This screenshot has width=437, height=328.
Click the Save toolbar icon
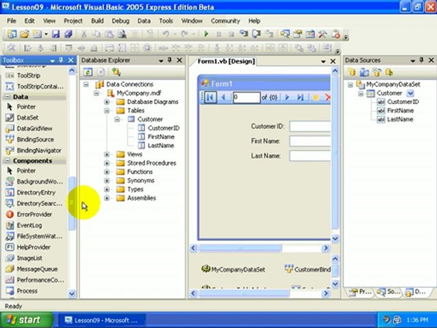tap(56, 34)
